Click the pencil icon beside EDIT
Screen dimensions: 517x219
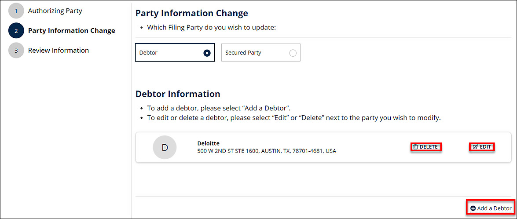475,147
